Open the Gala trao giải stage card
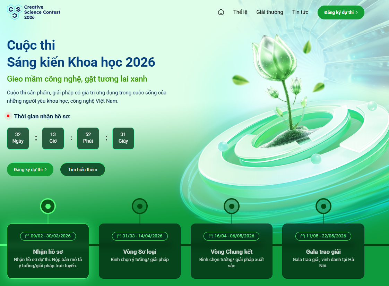The width and height of the screenshot is (389, 286). (323, 255)
